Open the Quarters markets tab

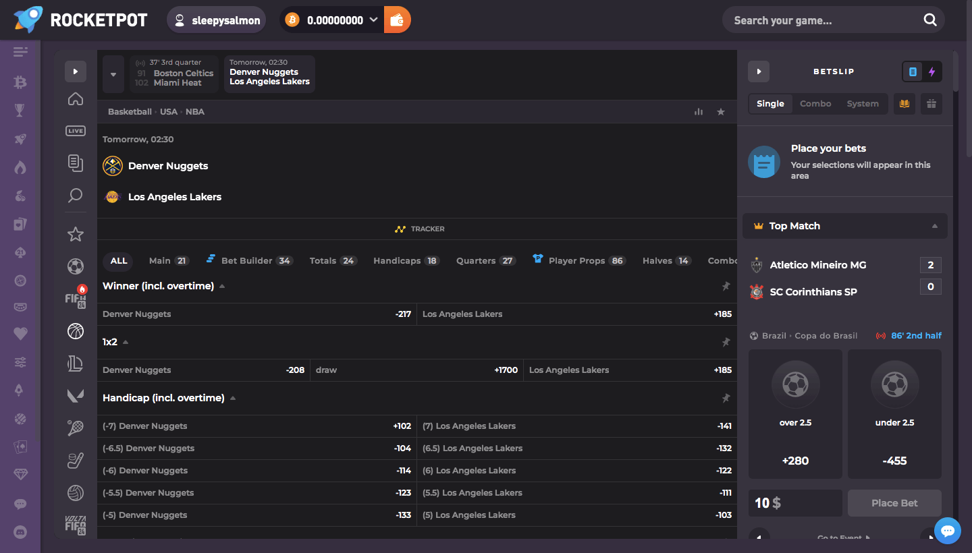point(486,261)
